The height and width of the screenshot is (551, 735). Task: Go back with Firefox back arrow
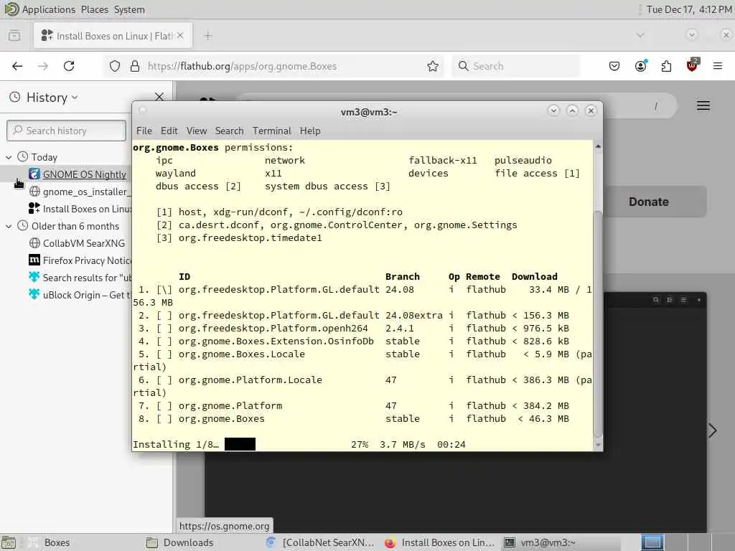[x=17, y=66]
